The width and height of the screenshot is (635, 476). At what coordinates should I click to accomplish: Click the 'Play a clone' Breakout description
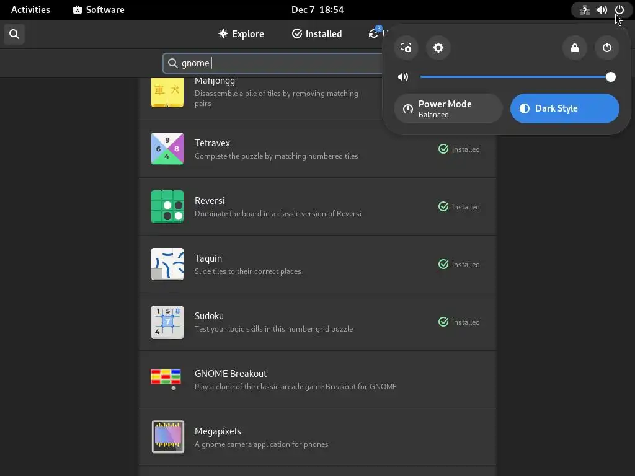(x=296, y=387)
